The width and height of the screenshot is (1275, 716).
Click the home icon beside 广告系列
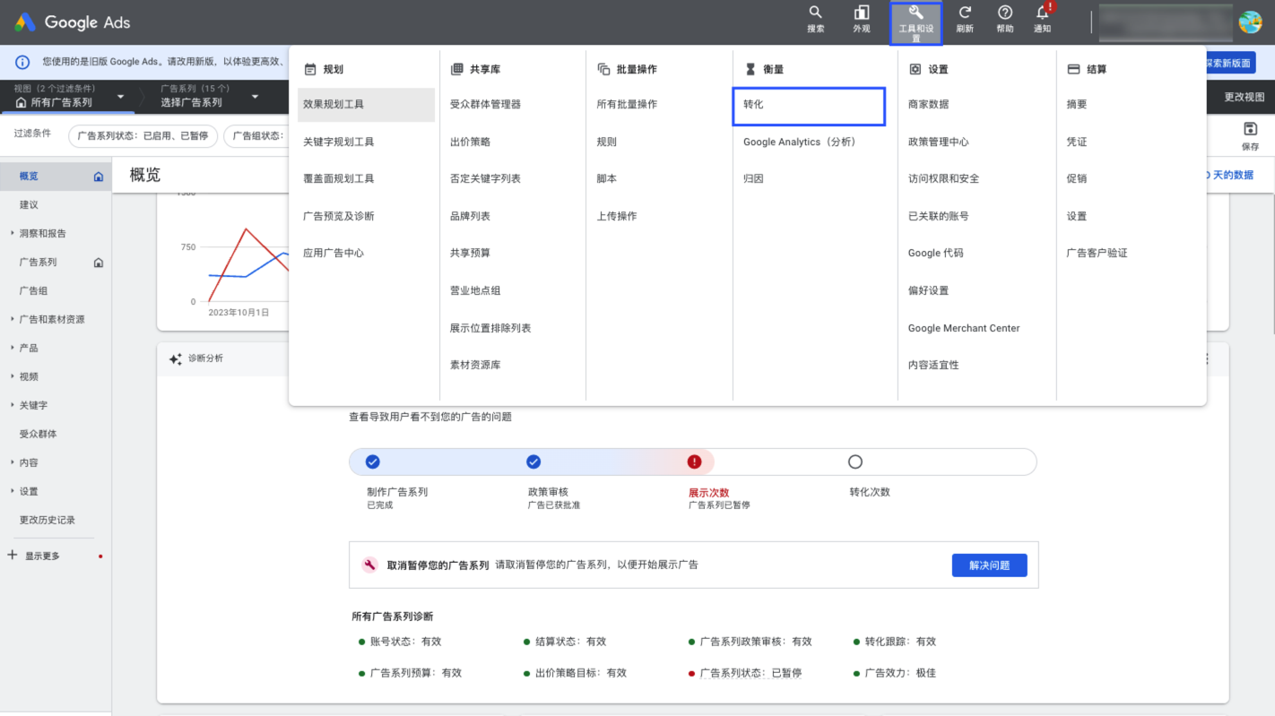(99, 263)
